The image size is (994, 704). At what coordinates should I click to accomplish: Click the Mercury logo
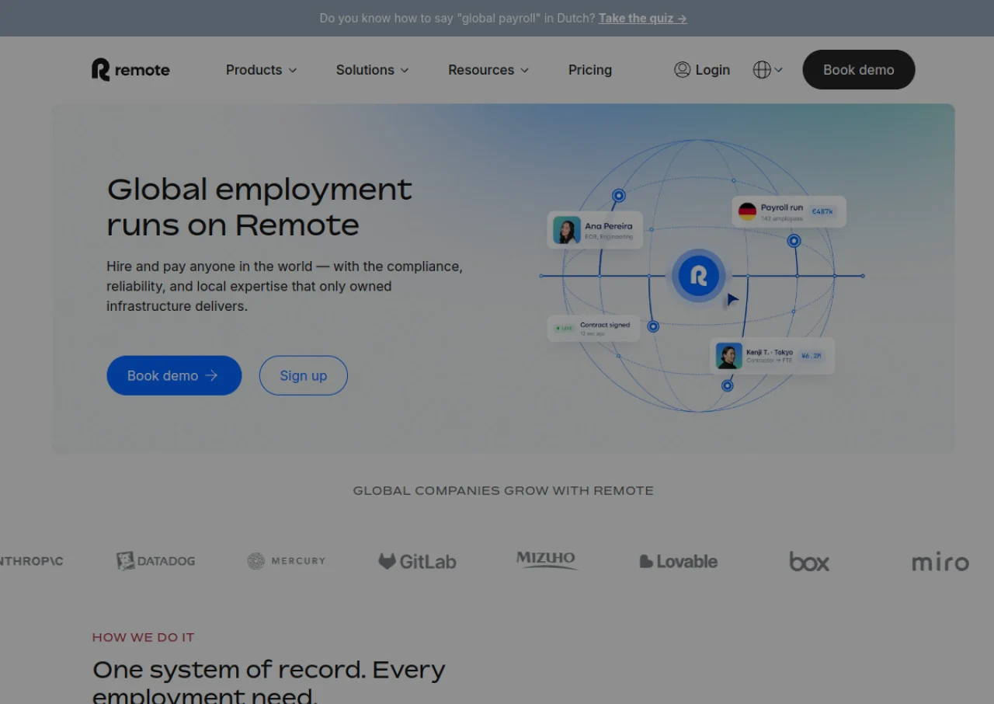point(286,561)
